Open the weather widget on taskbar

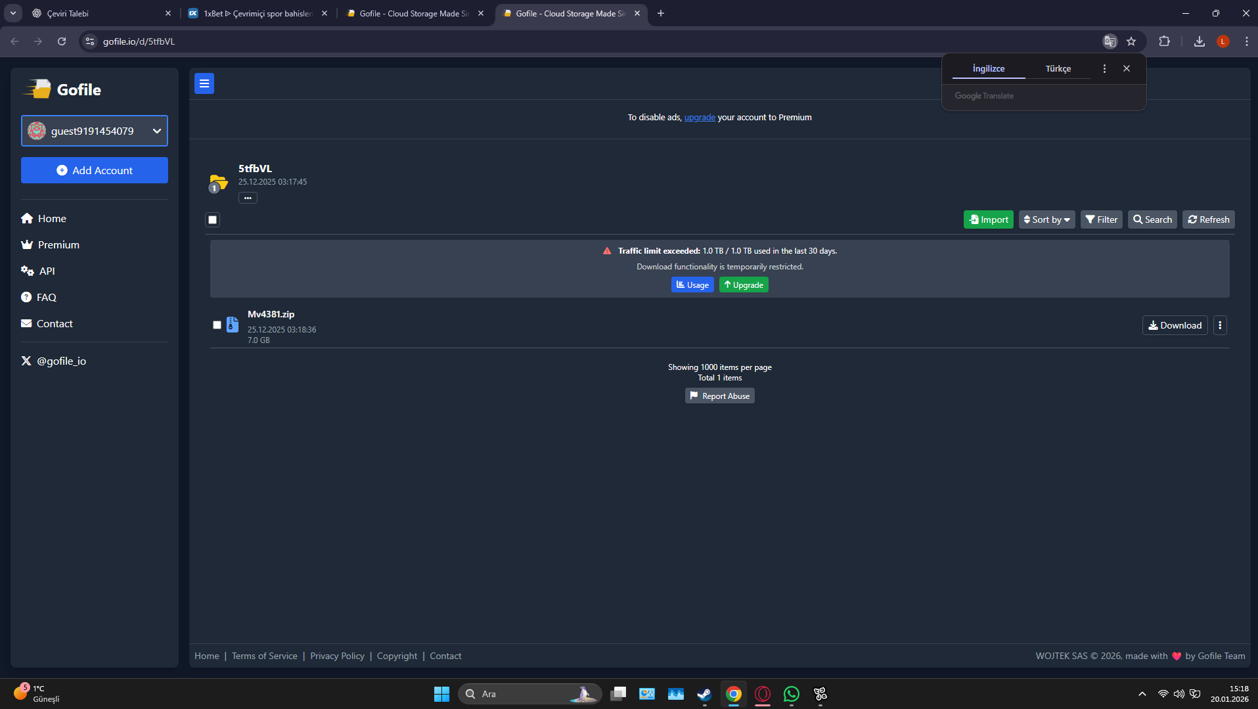[37, 694]
